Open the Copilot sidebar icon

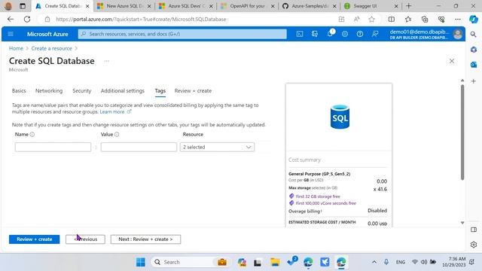(474, 19)
